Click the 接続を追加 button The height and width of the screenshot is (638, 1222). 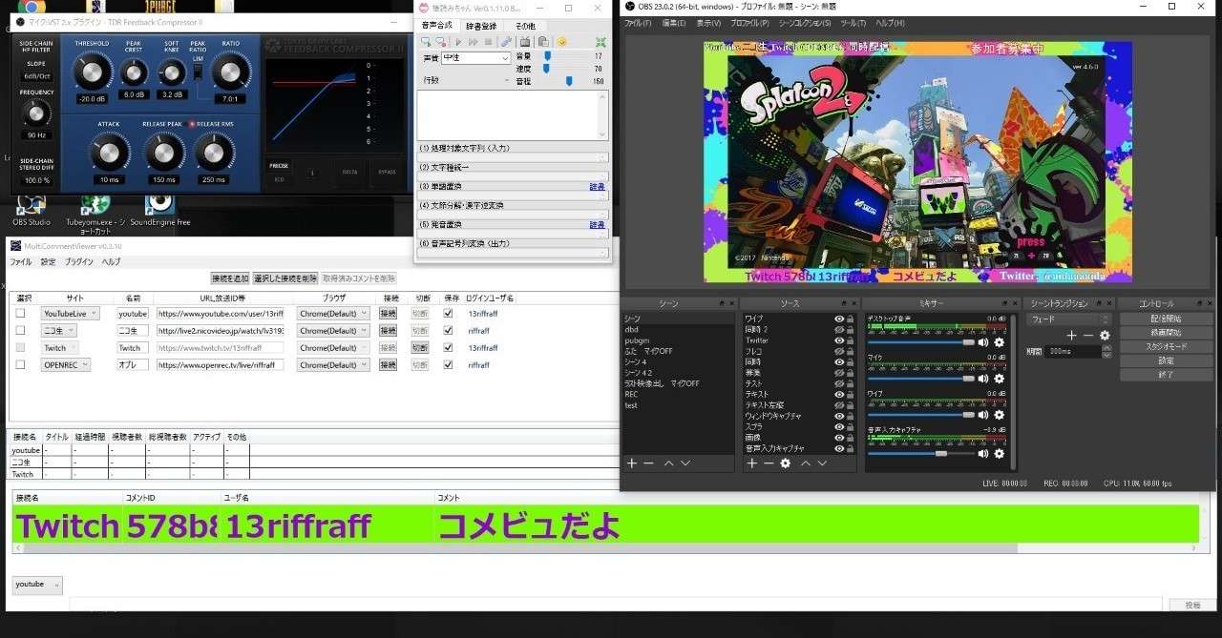pos(229,278)
